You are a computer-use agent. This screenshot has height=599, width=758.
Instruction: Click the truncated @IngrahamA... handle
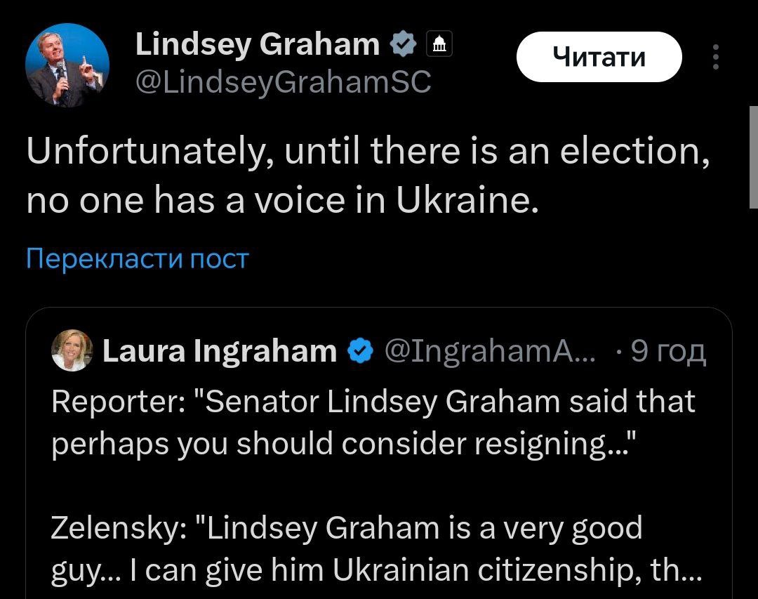click(x=488, y=350)
